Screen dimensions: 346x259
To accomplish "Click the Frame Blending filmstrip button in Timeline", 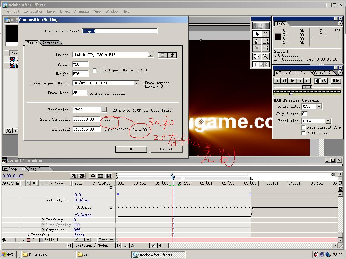I will (x=101, y=176).
